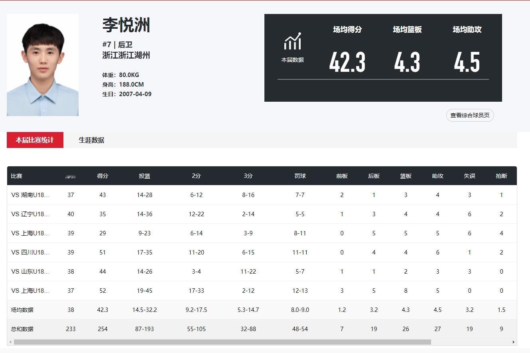
Task: Click the 得分 column header
Action: [102, 176]
